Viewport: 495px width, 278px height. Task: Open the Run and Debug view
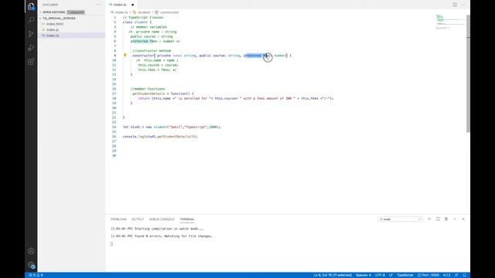[31, 48]
